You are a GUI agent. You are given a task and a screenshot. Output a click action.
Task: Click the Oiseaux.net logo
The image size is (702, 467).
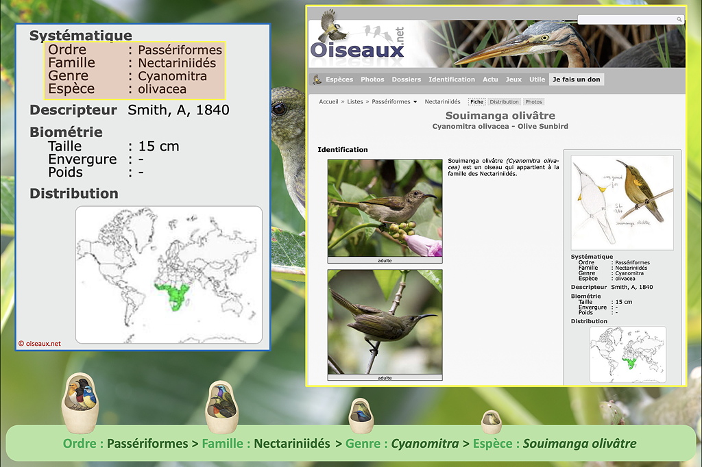(x=357, y=42)
